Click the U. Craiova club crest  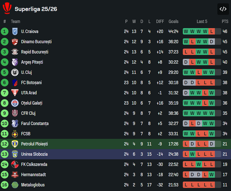click(15, 31)
